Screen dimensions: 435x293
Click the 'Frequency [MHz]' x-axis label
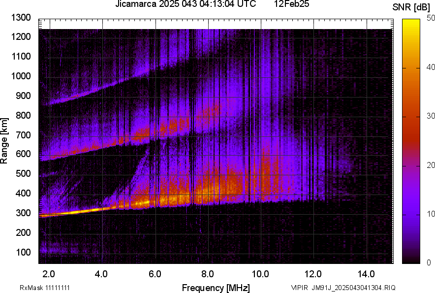pos(216,288)
